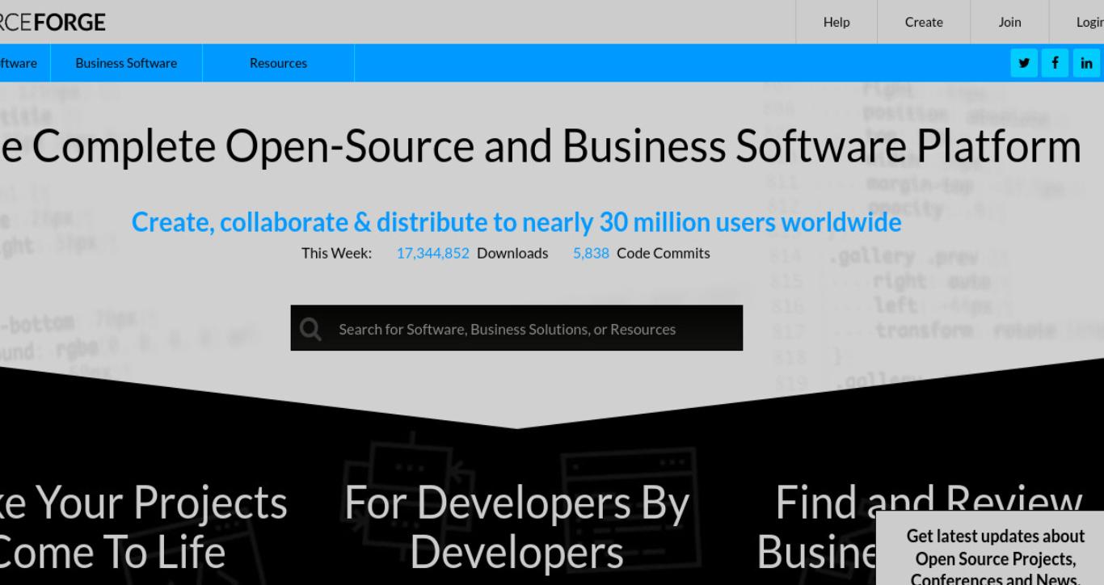Click the 5,838 code commits number
This screenshot has height=585, width=1104.
pos(591,253)
